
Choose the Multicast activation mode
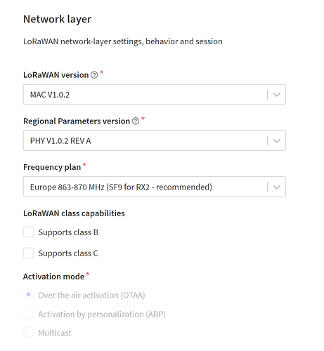(x=28, y=332)
